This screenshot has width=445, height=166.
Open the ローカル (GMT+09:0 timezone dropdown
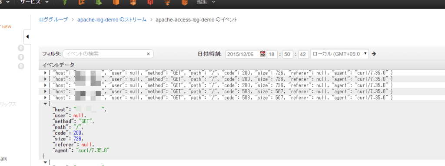340,54
